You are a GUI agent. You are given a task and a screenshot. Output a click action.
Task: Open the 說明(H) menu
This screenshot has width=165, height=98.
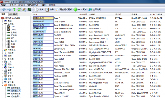click(x=52, y=5)
